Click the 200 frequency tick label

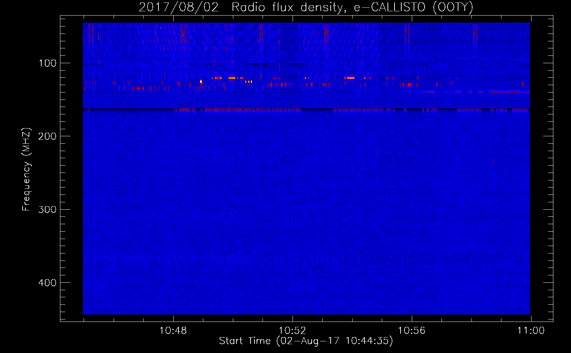tap(47, 136)
